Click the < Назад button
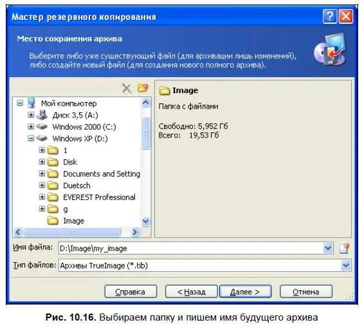Viewport: 362px width, 327px height. (192, 292)
